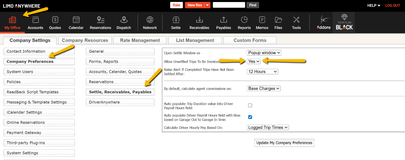Switch to the Rate Management tab
Viewport: 405px width, 160px height.
[140, 40]
